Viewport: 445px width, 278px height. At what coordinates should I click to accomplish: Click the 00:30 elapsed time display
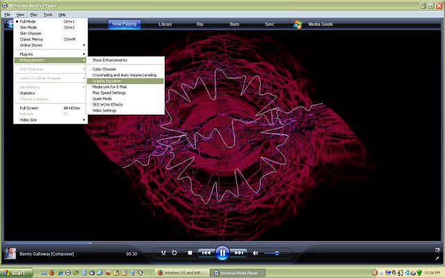(131, 254)
